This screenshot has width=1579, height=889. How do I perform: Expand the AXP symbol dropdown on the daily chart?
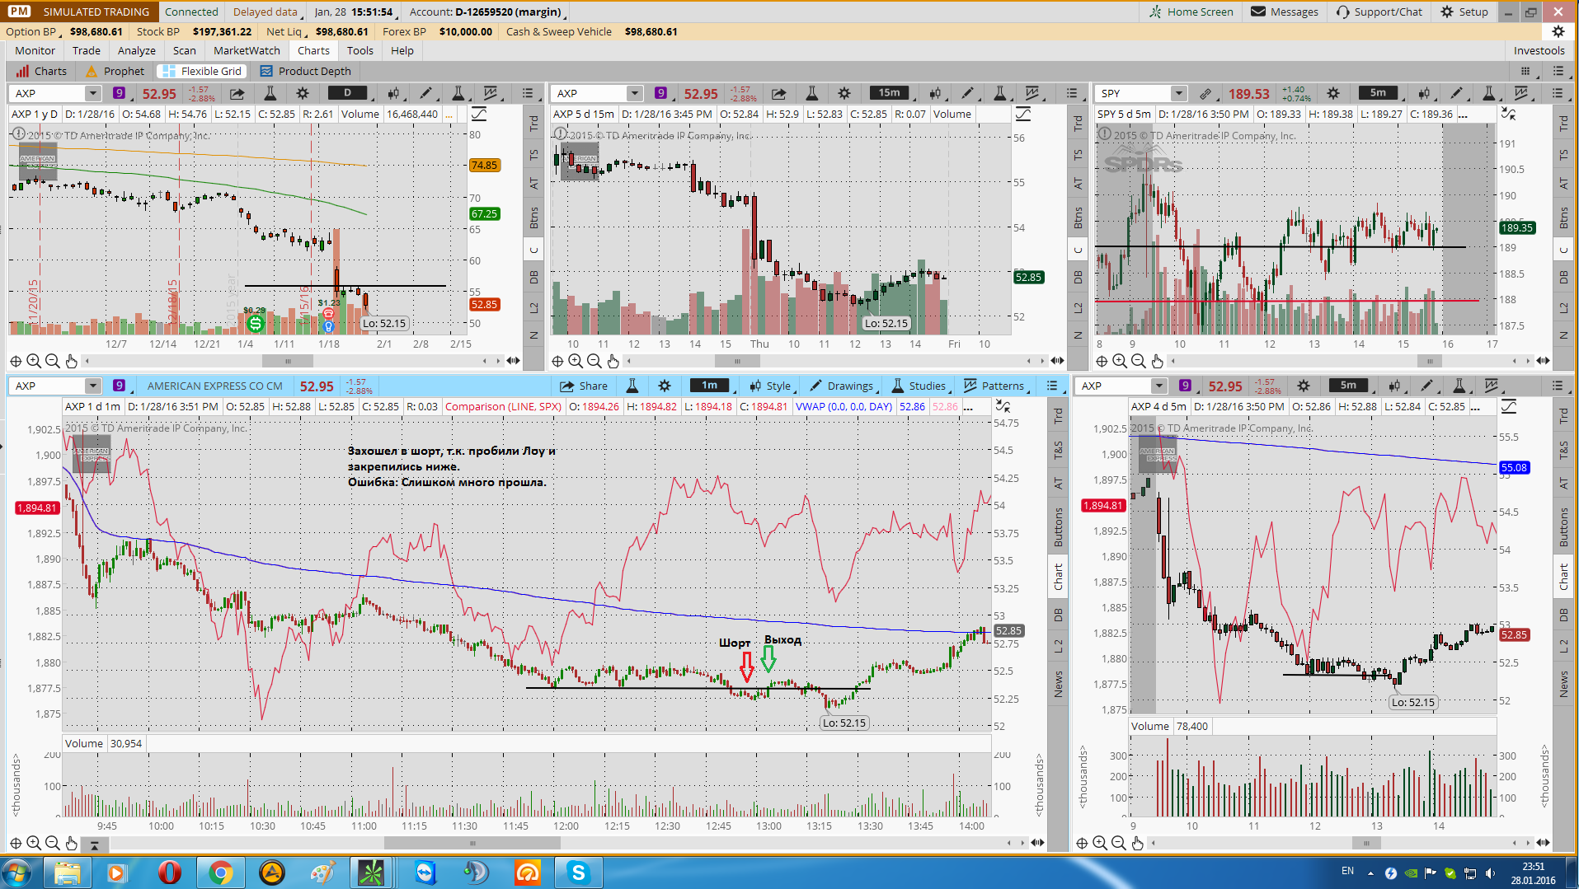[92, 93]
